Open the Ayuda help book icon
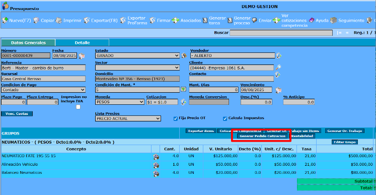This screenshot has width=376, height=195. [312, 21]
